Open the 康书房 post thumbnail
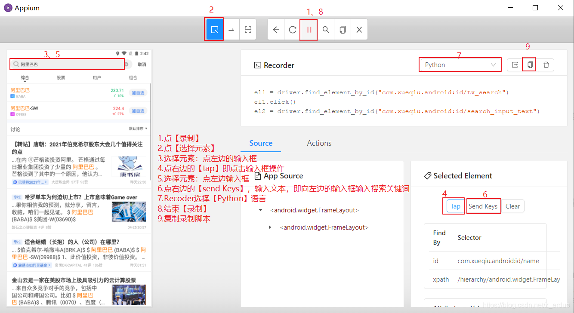 coord(129,166)
